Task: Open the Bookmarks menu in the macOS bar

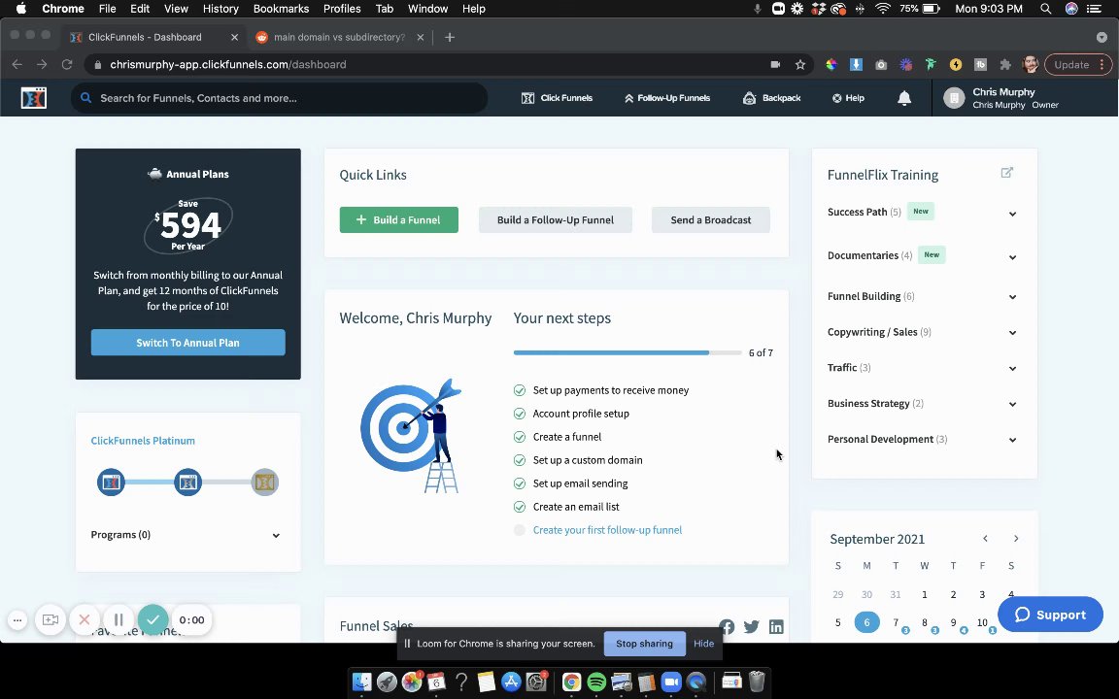Action: (281, 9)
